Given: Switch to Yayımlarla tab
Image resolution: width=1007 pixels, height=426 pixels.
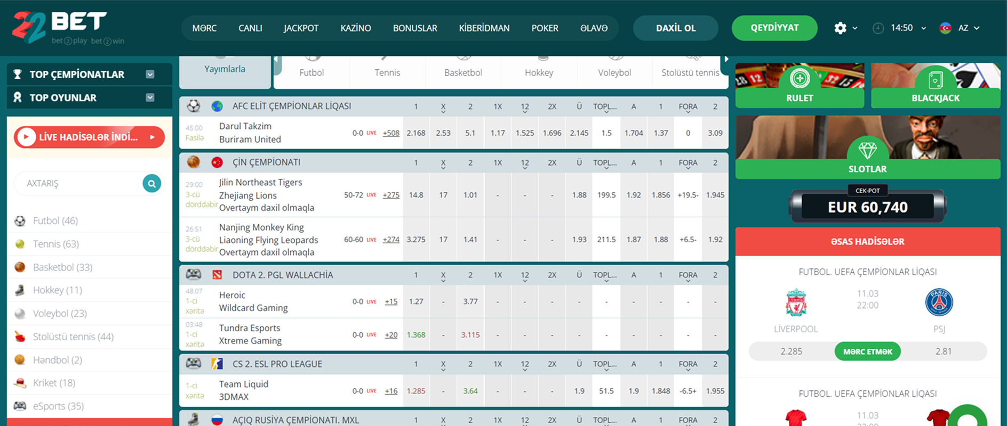Looking at the screenshot, I should tap(225, 72).
